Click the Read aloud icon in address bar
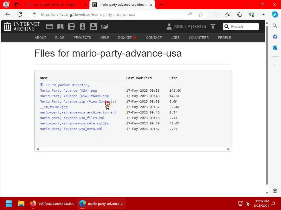 pos(190,14)
